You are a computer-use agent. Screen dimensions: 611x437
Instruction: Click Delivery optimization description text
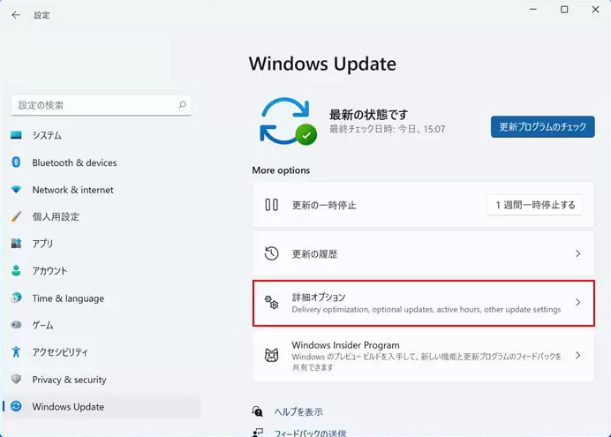426,310
